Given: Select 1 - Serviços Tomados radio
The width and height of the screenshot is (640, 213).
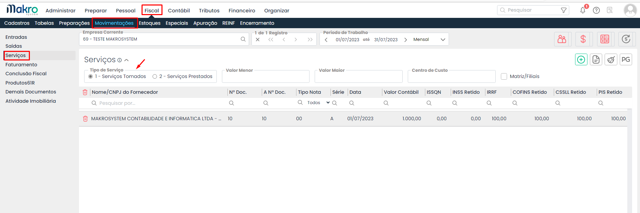Looking at the screenshot, I should tap(90, 76).
